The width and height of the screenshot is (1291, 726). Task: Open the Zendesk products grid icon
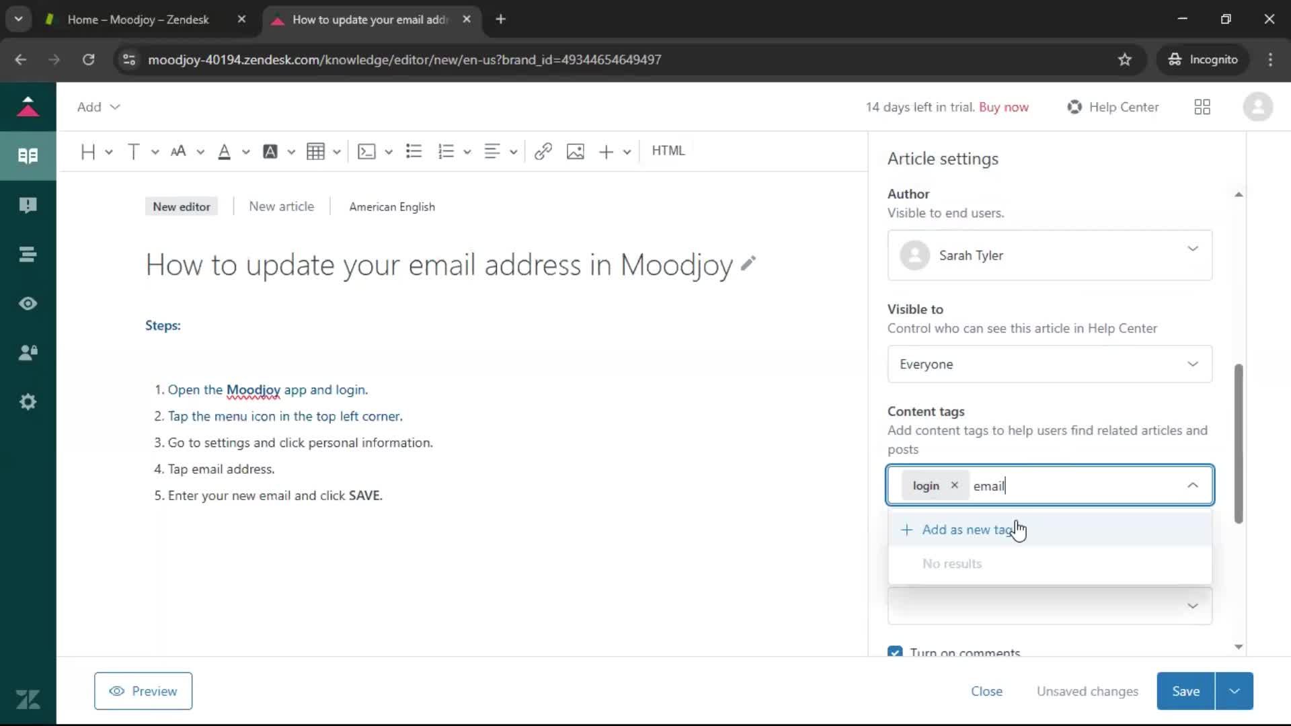(1202, 107)
